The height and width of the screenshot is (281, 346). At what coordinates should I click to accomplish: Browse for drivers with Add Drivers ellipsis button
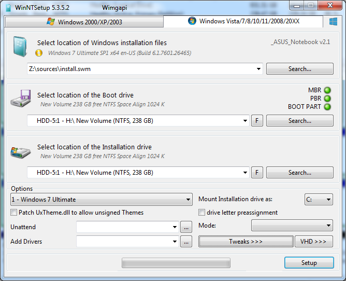186,242
